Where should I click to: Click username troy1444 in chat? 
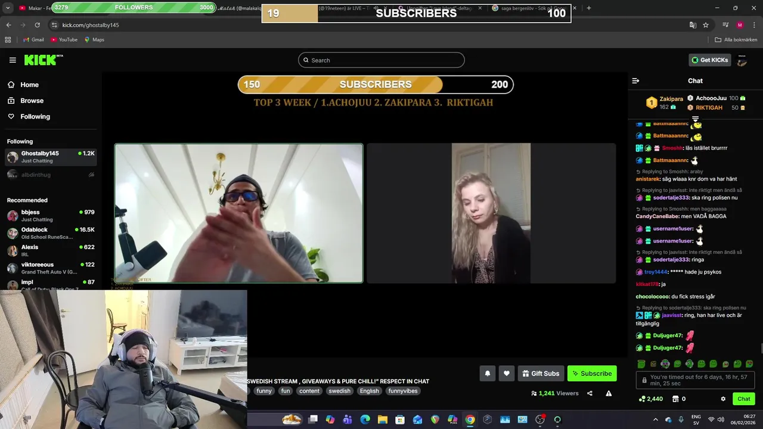click(x=656, y=272)
